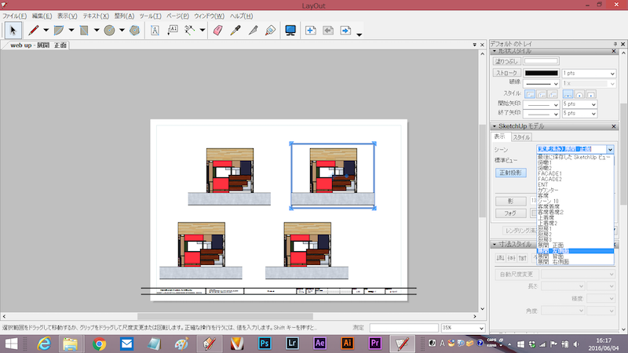Open the zoom percentage dropdown
Viewport: 628px width, 353px height.
pyautogui.click(x=471, y=327)
